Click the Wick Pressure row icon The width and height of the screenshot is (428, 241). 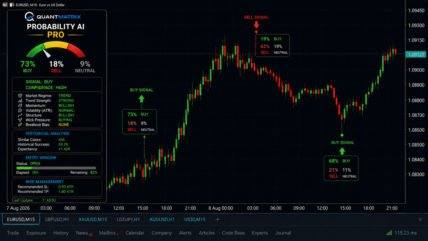(20, 120)
